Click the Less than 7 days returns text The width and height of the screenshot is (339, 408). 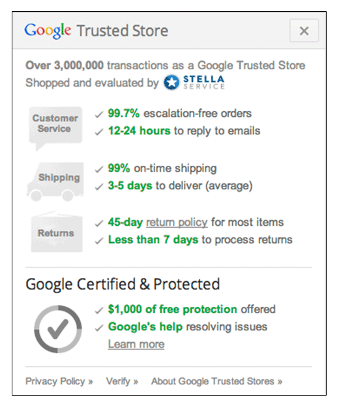coord(200,240)
